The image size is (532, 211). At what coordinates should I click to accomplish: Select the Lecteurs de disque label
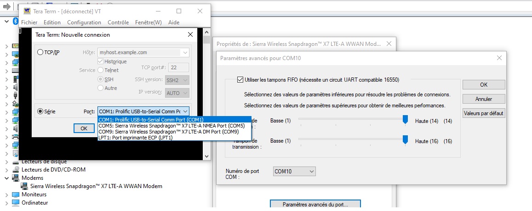[44, 161]
